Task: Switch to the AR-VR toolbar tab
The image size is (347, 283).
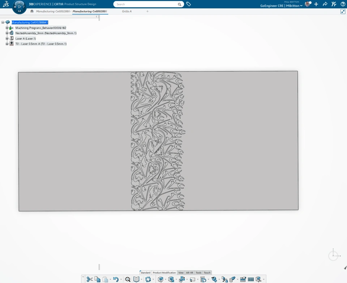Action: pyautogui.click(x=189, y=273)
